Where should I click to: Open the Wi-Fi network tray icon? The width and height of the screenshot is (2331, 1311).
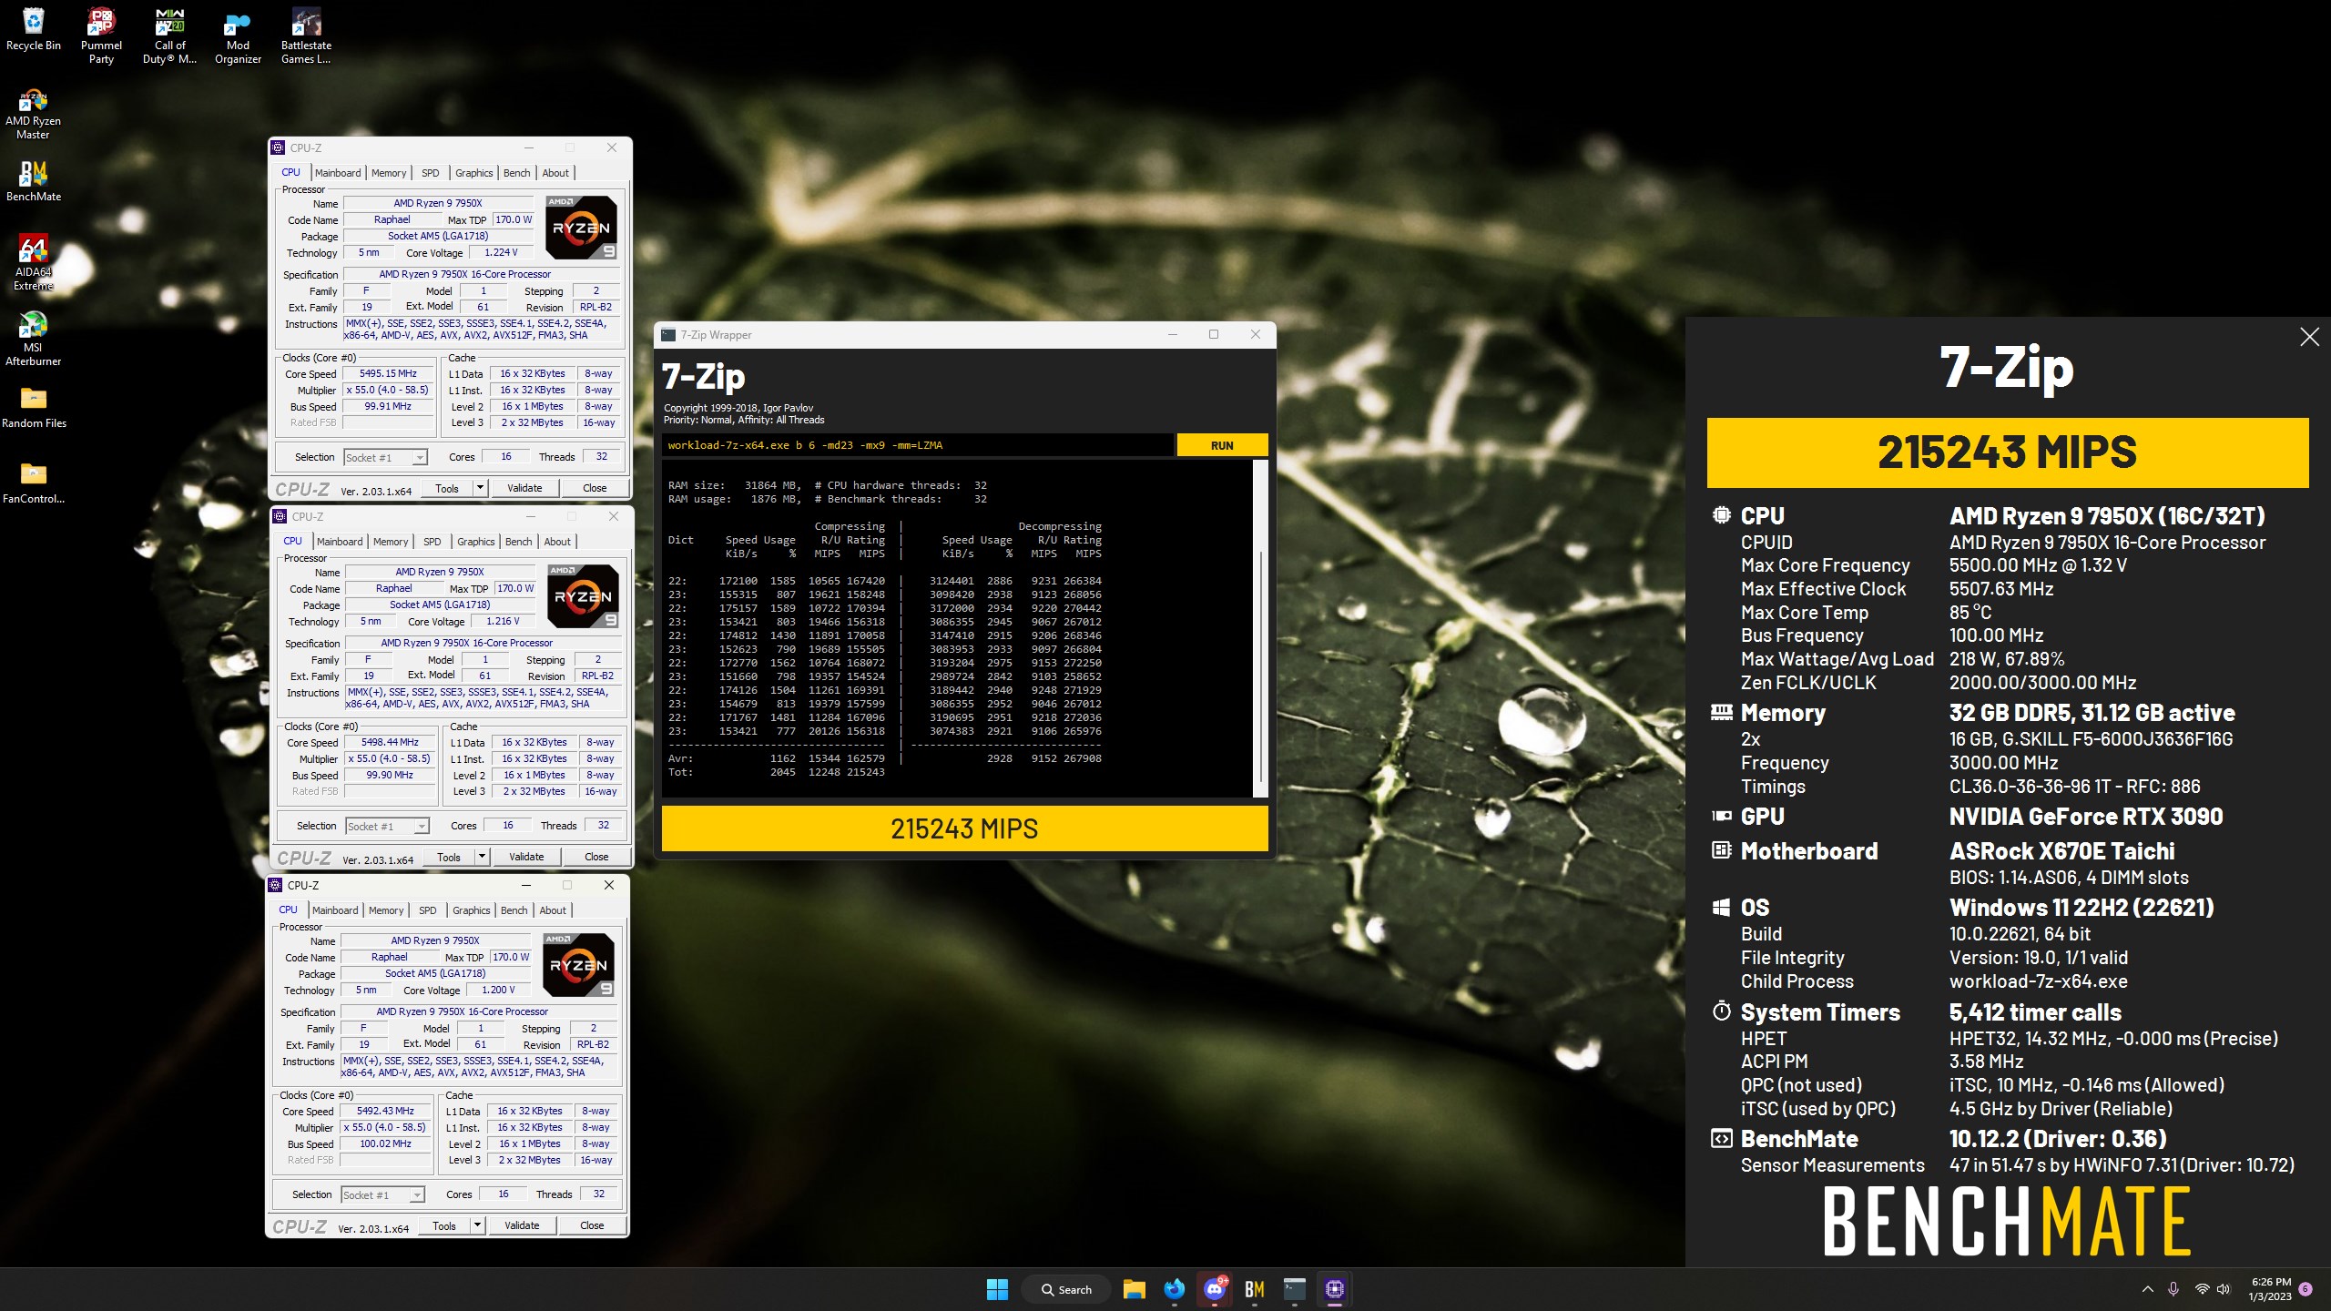[2202, 1289]
